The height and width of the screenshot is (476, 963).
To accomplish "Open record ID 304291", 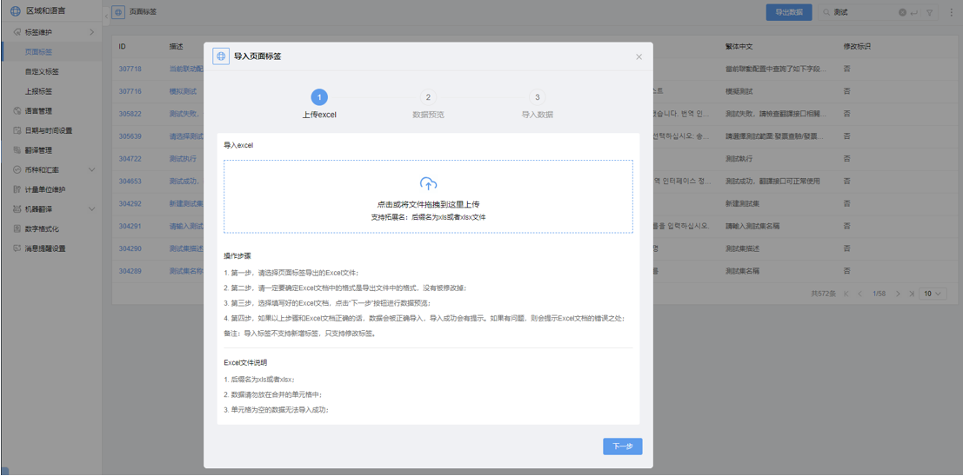I will (130, 226).
